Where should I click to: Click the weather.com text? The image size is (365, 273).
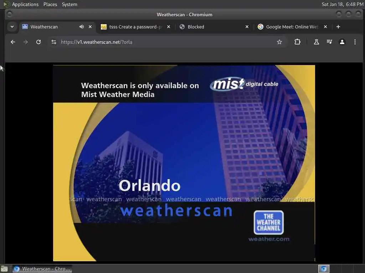(x=269, y=239)
